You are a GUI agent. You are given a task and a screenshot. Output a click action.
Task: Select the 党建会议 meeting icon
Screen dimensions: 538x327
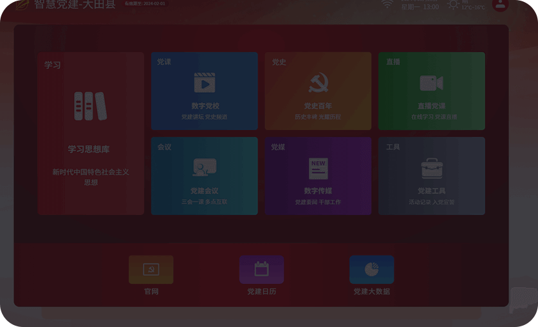click(x=205, y=168)
